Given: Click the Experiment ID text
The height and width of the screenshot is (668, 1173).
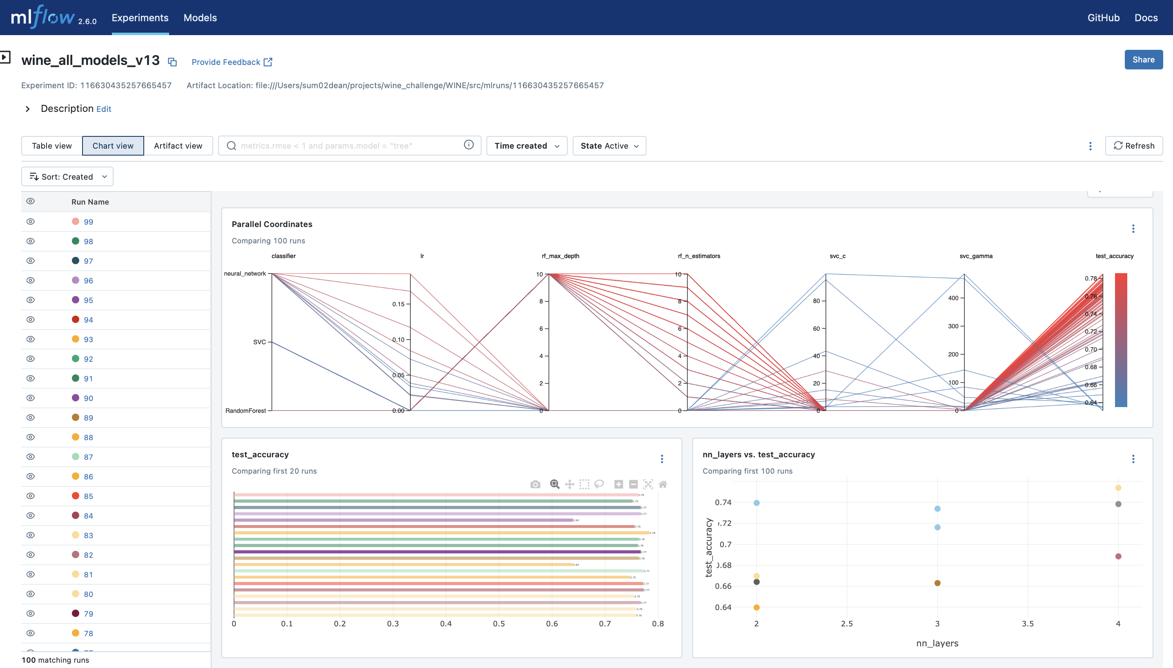Looking at the screenshot, I should pyautogui.click(x=96, y=85).
